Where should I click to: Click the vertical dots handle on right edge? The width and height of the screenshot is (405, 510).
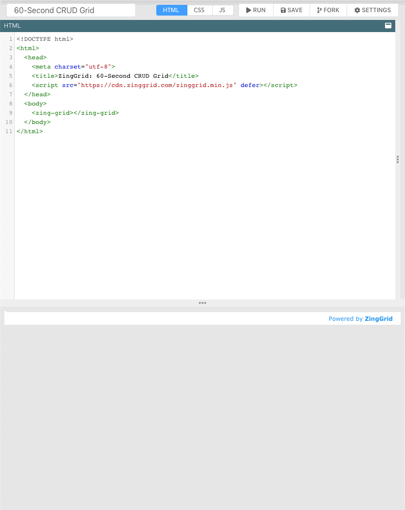coord(398,159)
